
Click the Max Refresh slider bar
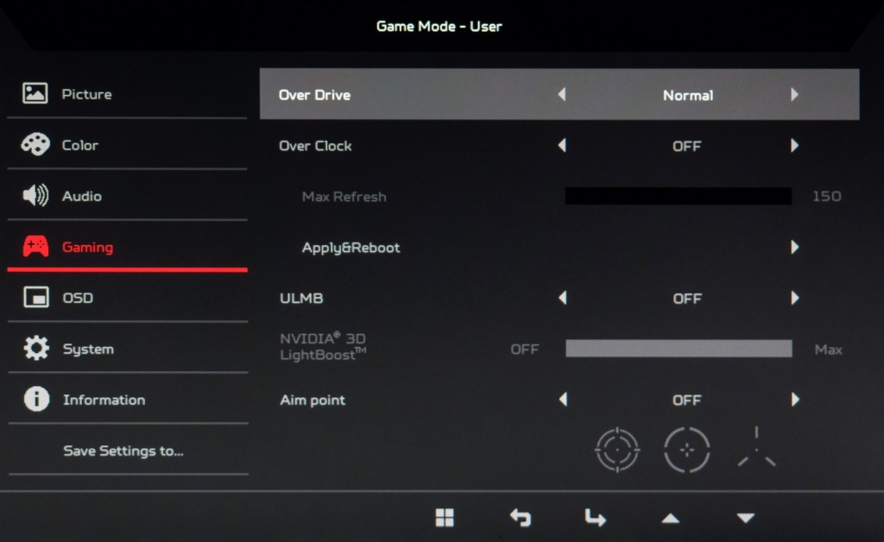coord(679,196)
